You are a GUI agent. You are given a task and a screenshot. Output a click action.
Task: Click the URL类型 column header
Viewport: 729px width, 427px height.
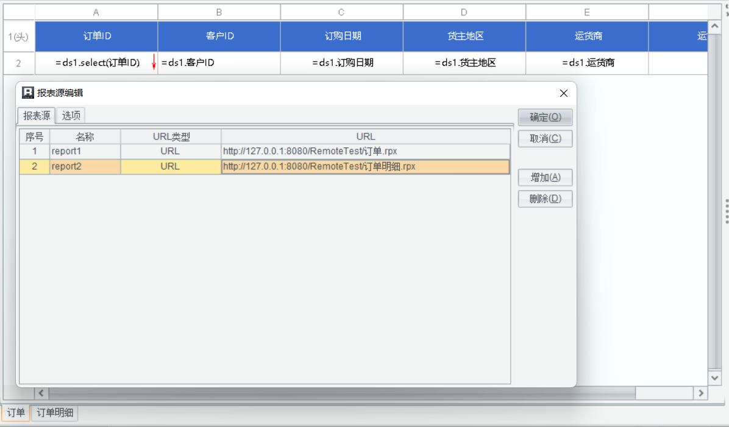tap(171, 136)
